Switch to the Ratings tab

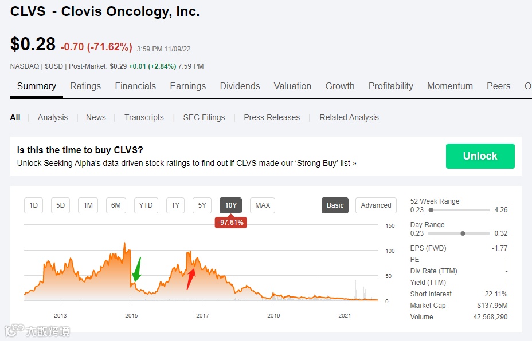pyautogui.click(x=85, y=86)
